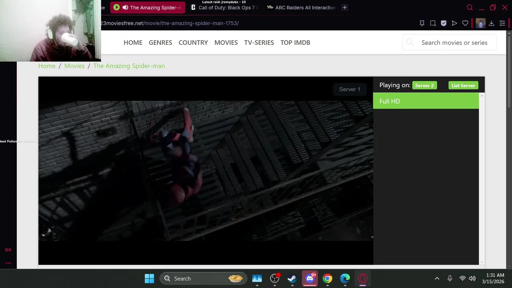Switch to ARC Raiders All Interactive tab
The image size is (512, 288).
click(x=301, y=7)
